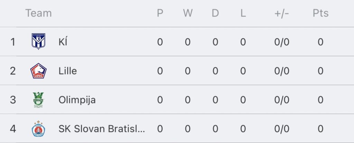Select the SK Slovan Bratislava team name

(102, 129)
